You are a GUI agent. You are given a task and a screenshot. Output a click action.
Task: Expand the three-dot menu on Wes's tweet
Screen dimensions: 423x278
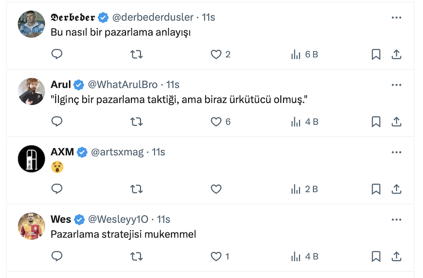click(x=396, y=220)
